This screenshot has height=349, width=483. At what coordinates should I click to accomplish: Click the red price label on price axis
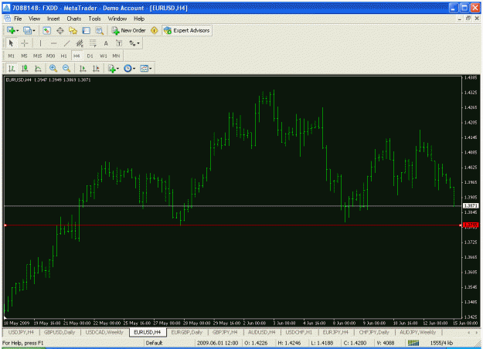coord(471,225)
